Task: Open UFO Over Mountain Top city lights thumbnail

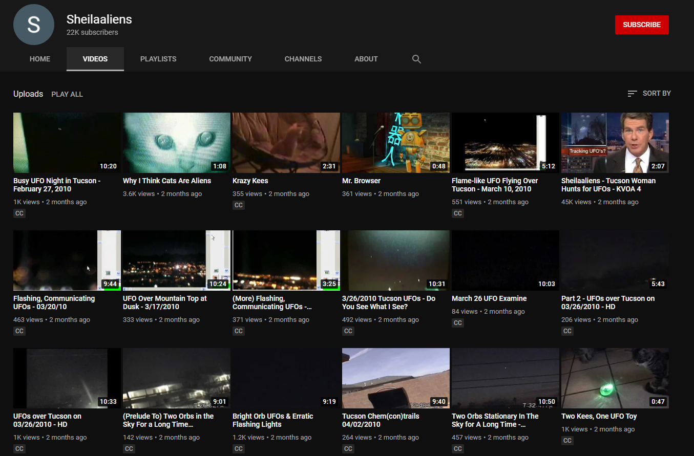Action: [177, 260]
